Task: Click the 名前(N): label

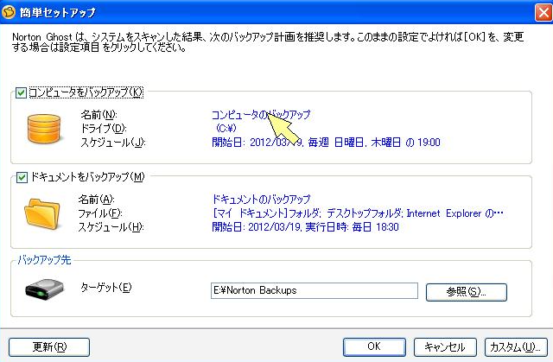Action: (x=99, y=115)
